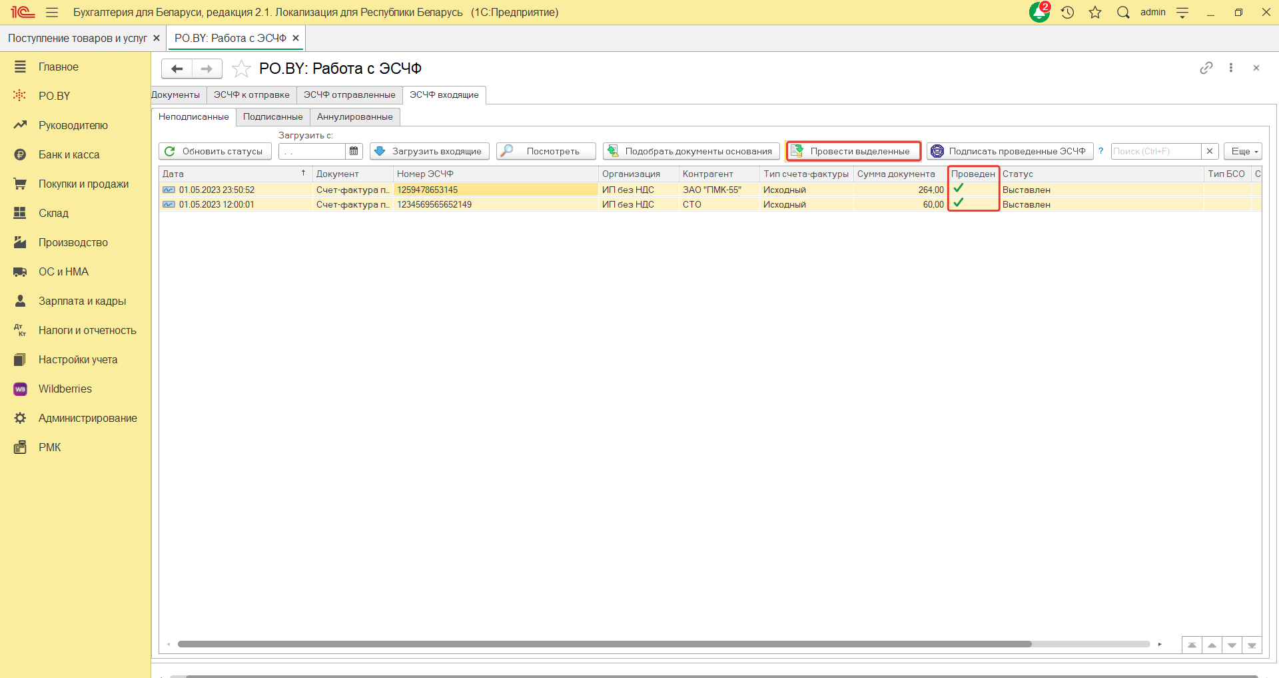Open the three-dot form options menu
The height and width of the screenshot is (678, 1279).
tap(1231, 68)
